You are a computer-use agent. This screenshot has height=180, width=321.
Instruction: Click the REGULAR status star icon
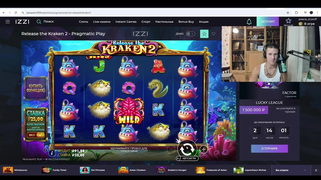pyautogui.click(x=288, y=21)
